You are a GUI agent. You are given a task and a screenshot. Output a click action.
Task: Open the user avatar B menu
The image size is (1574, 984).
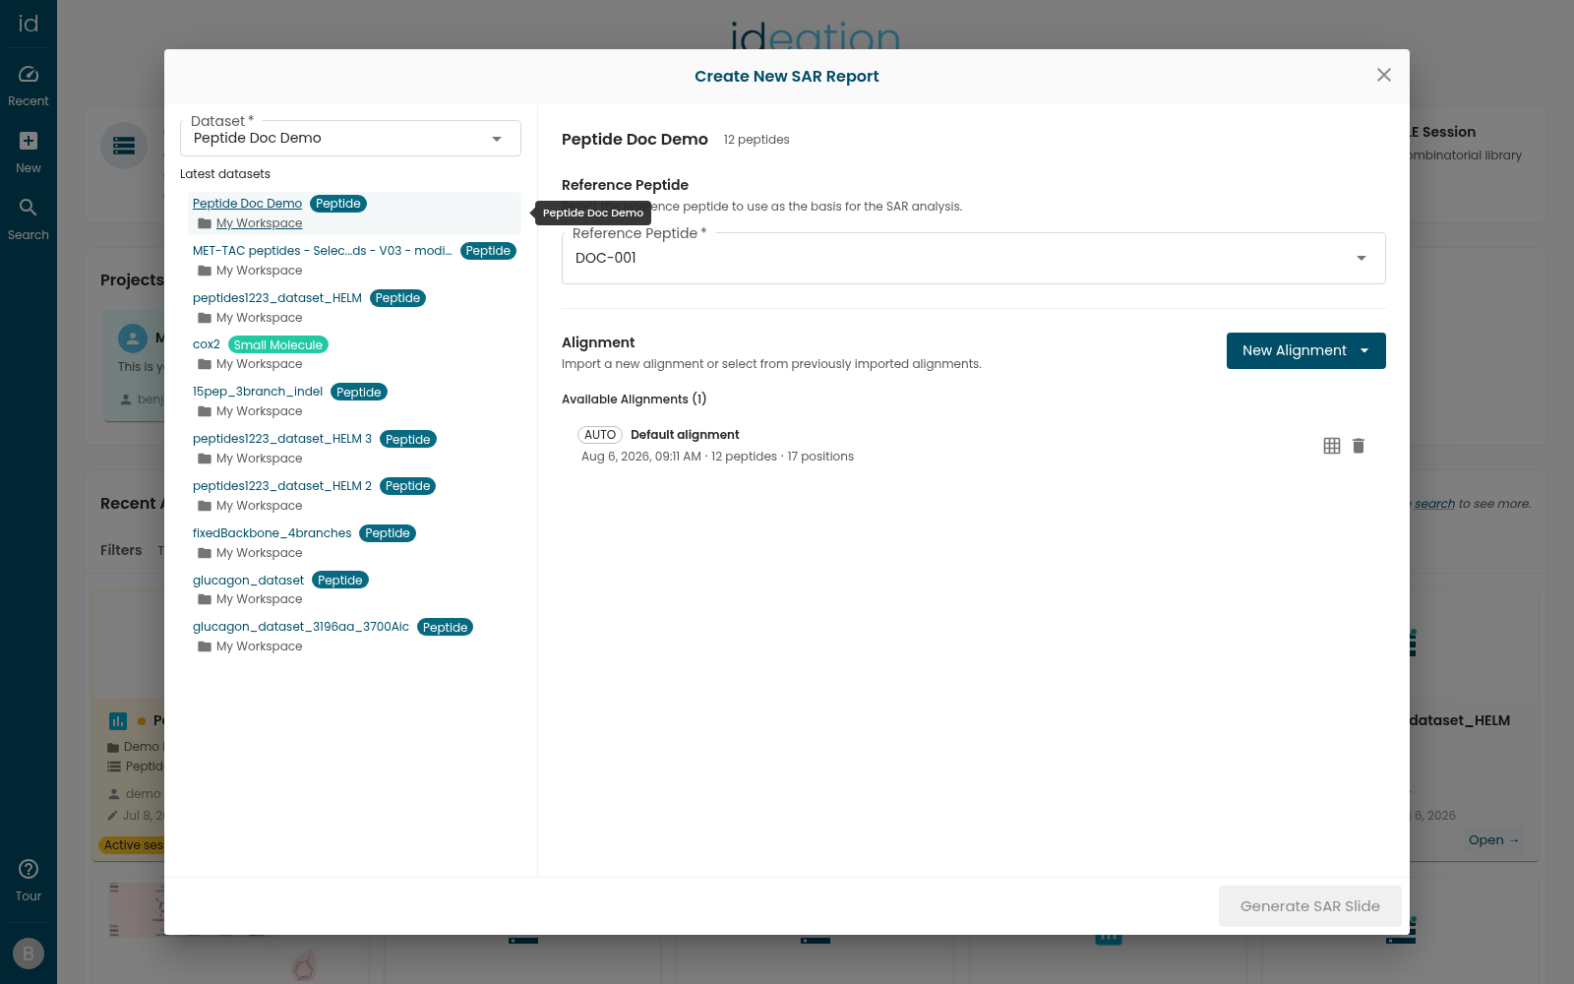pos(29,953)
